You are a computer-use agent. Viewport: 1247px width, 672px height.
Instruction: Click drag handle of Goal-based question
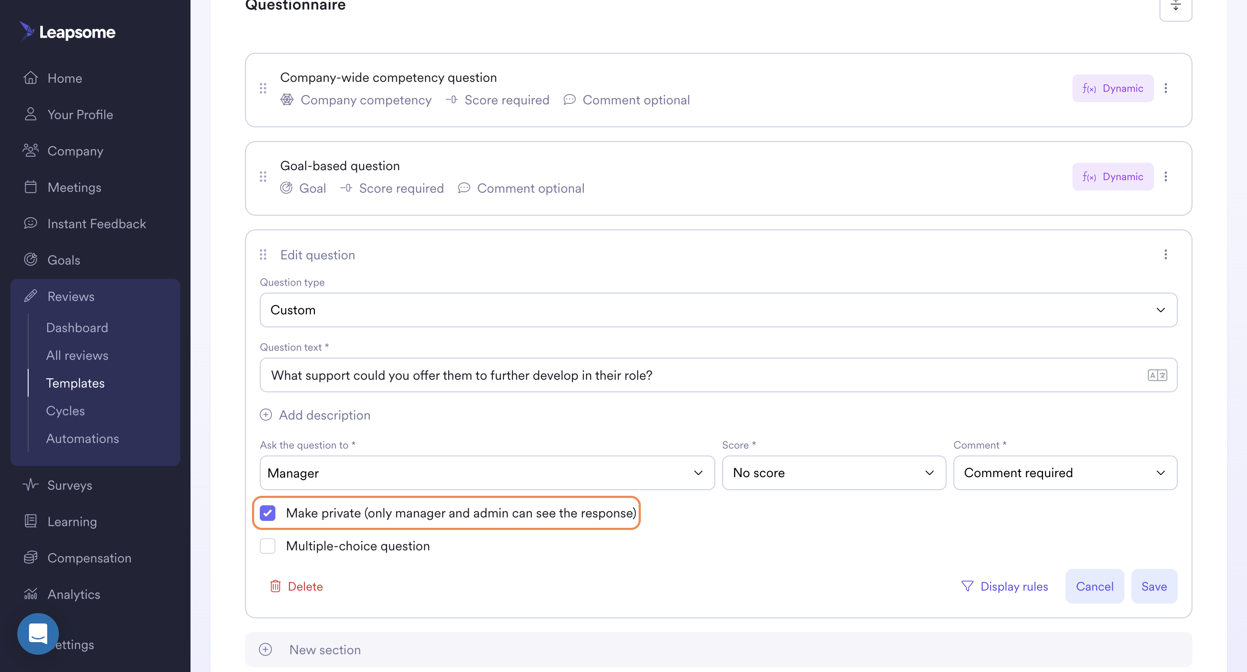(263, 176)
